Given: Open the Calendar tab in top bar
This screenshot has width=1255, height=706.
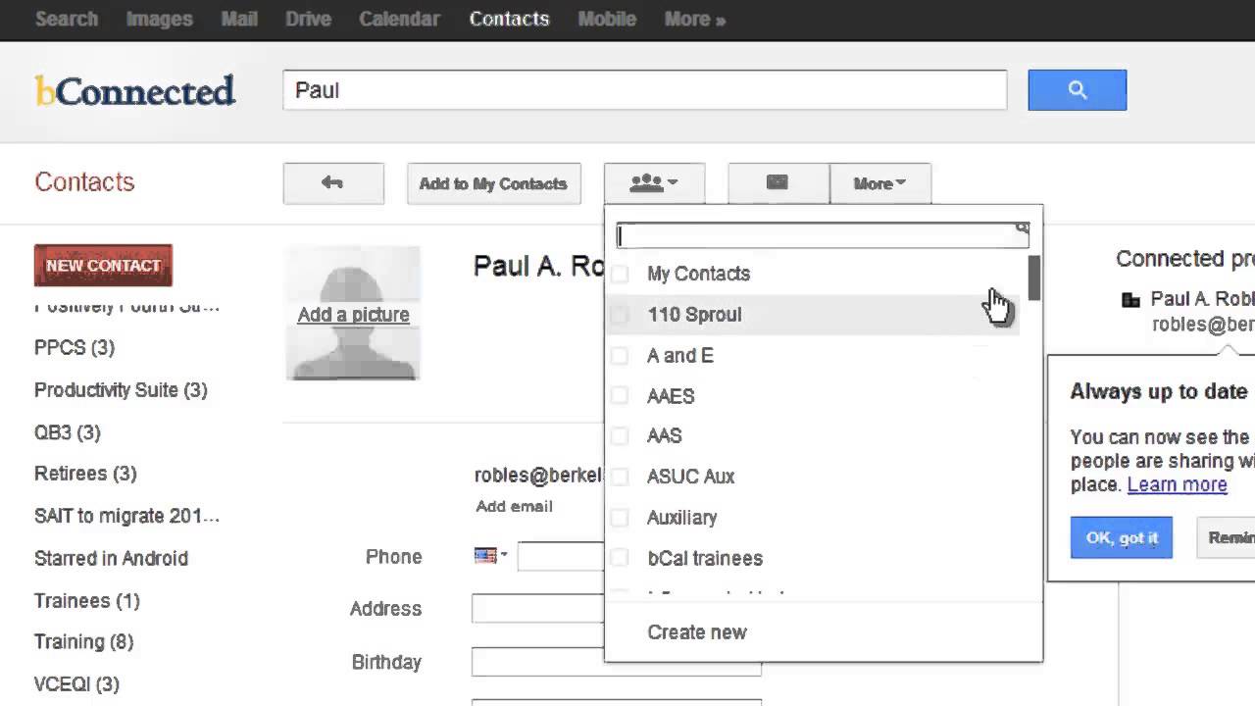Looking at the screenshot, I should pyautogui.click(x=399, y=20).
